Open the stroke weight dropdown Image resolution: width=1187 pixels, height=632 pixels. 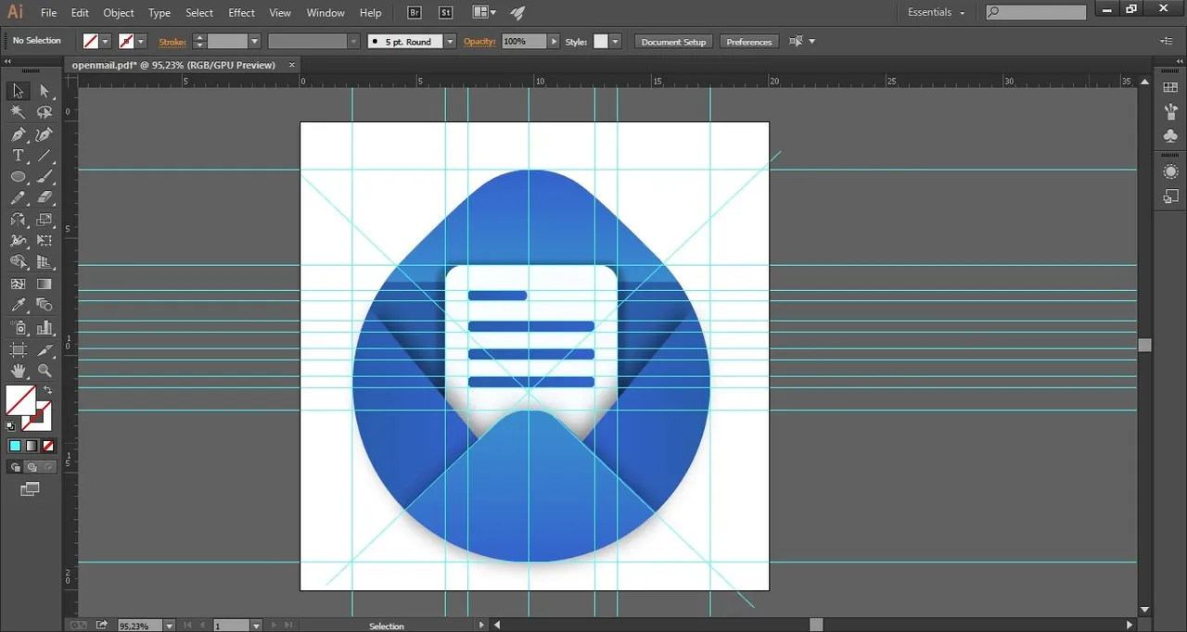(254, 42)
